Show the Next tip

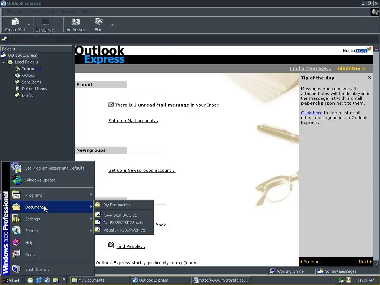(365, 262)
